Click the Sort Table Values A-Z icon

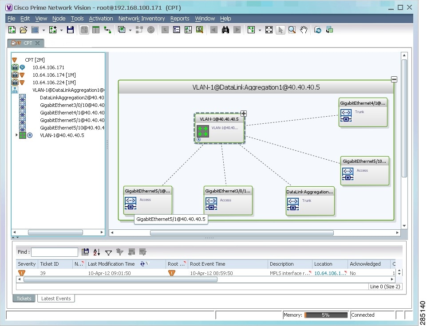(97, 252)
